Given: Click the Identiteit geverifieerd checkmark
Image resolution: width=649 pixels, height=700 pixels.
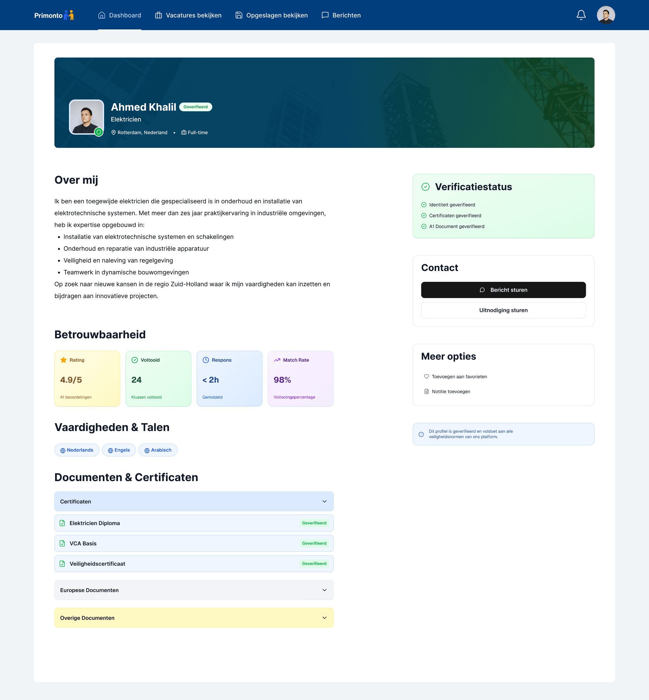Looking at the screenshot, I should [424, 205].
